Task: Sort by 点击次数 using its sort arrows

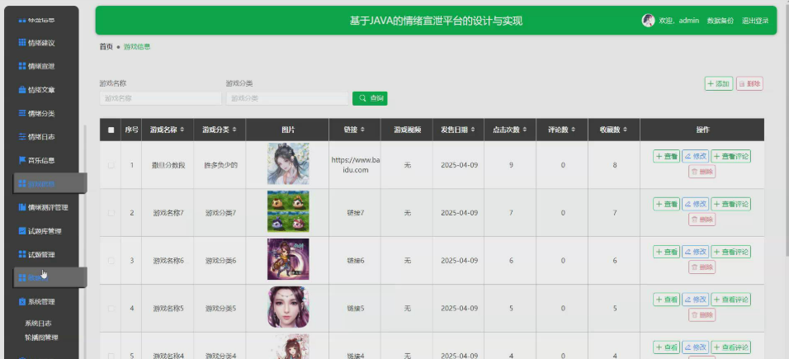Action: 525,130
